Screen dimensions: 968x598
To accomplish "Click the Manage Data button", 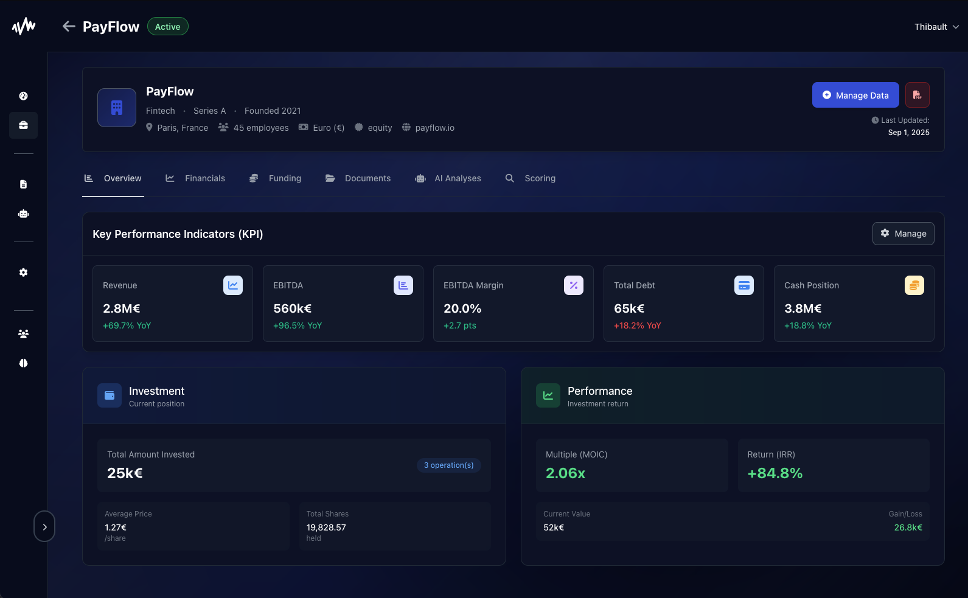I will (855, 95).
